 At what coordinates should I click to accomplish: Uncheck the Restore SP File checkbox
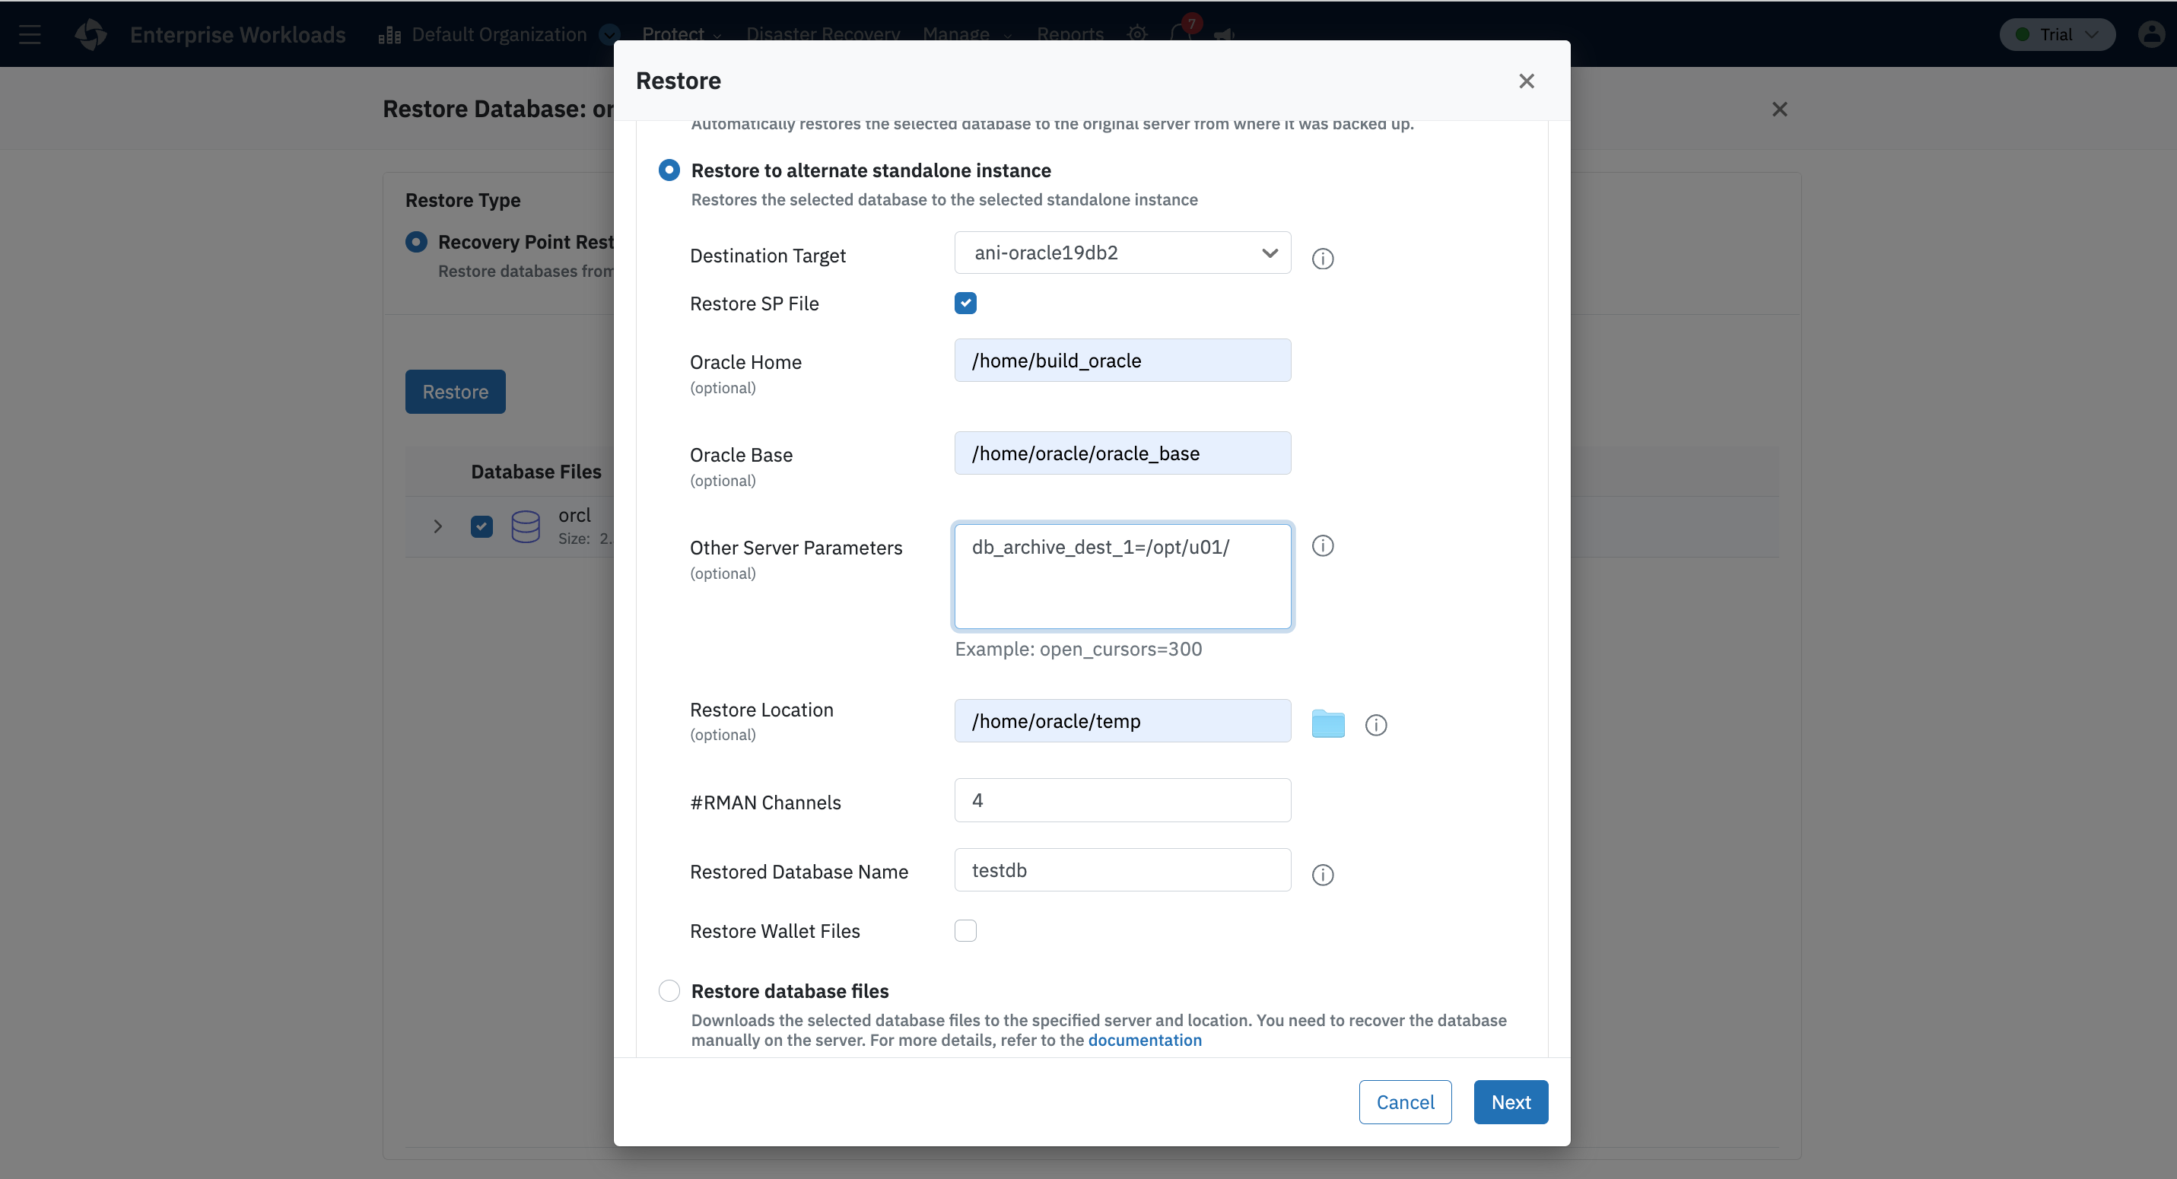pos(965,303)
